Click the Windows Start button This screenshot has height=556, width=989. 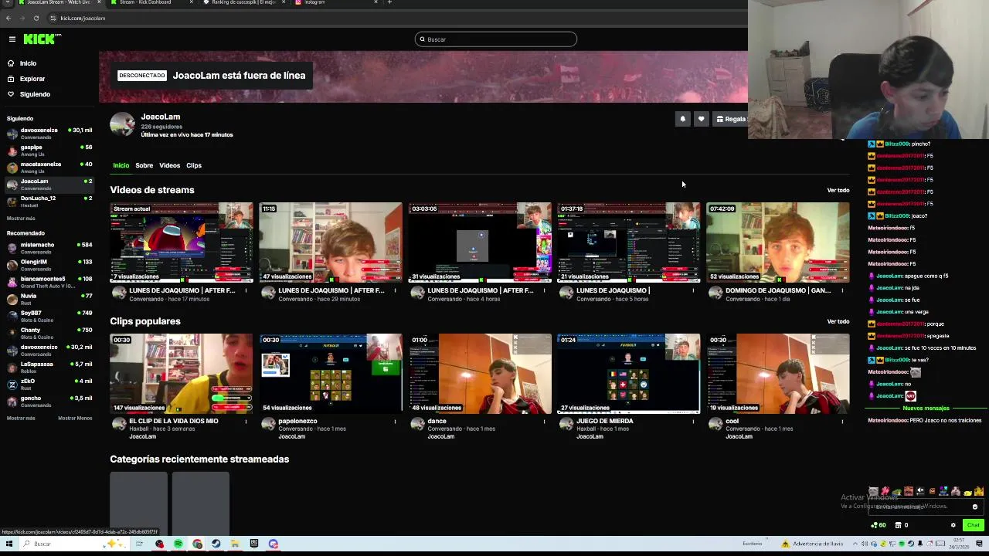coord(9,544)
